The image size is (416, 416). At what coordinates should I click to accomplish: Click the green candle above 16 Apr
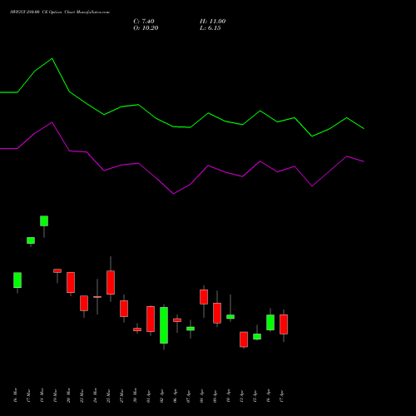point(270,322)
